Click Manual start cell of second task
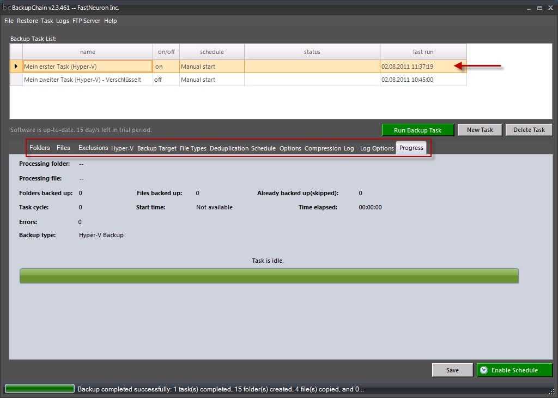This screenshot has height=398, width=558. (212, 80)
